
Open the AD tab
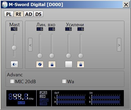29,14
